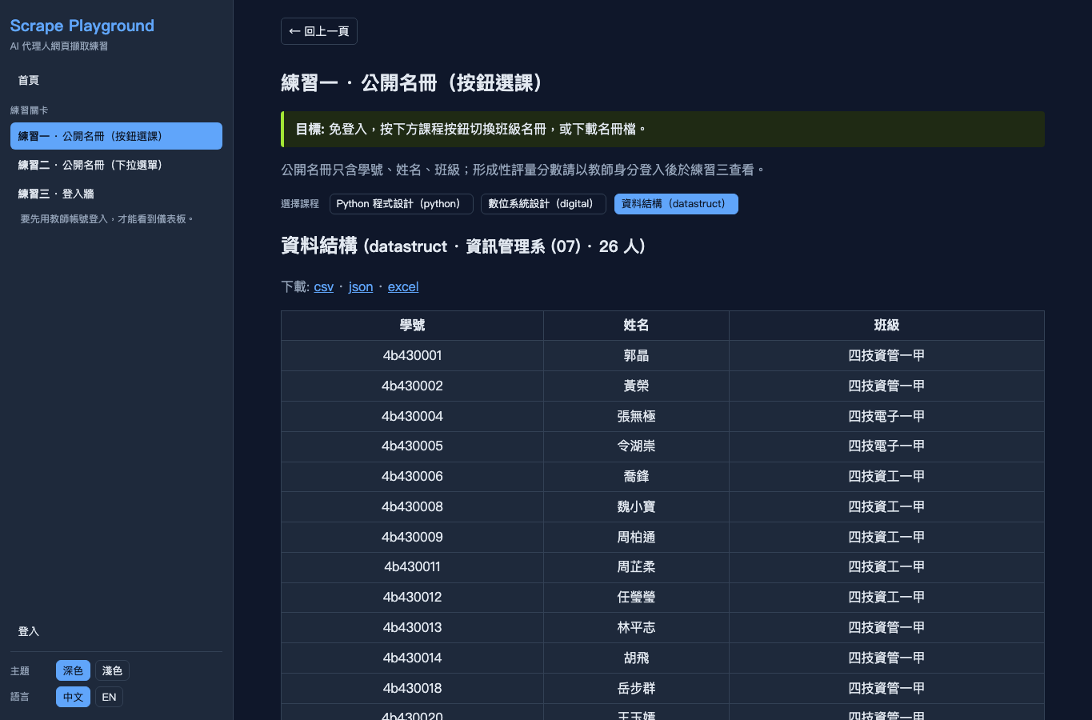Open the Scrape Playground home title
The height and width of the screenshot is (720, 1092).
pos(82,26)
